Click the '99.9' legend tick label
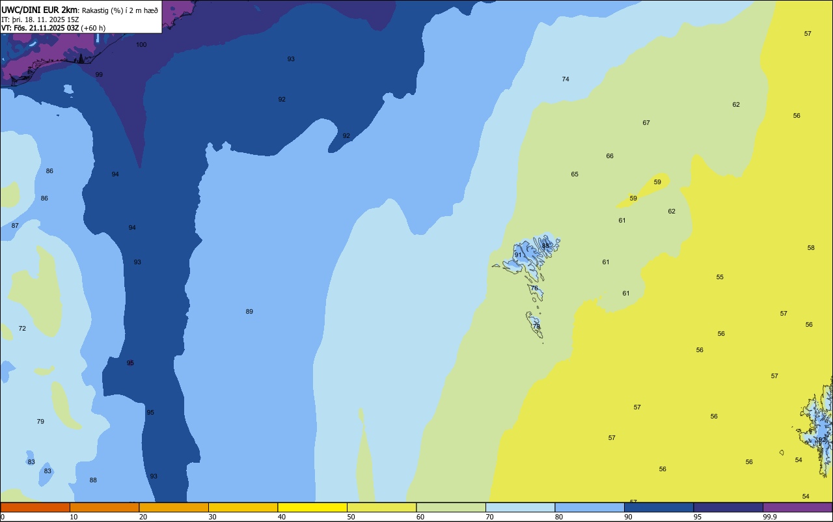833x522 pixels. pos(770,517)
